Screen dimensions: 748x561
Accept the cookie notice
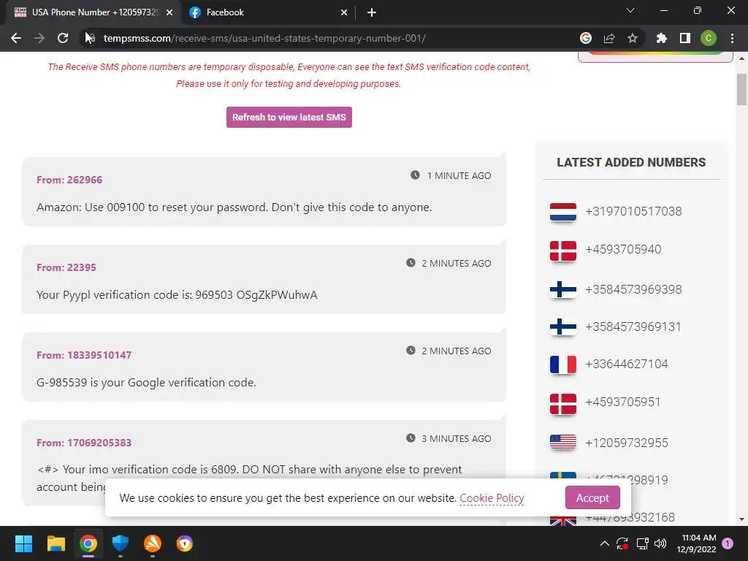(592, 497)
